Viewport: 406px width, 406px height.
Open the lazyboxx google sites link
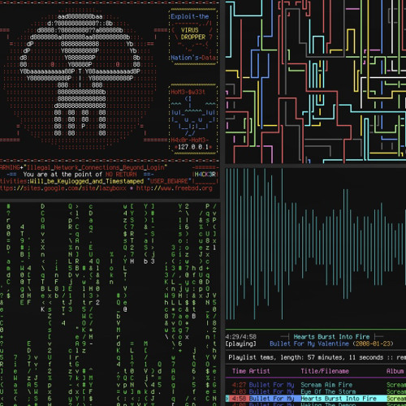pyautogui.click(x=63, y=188)
